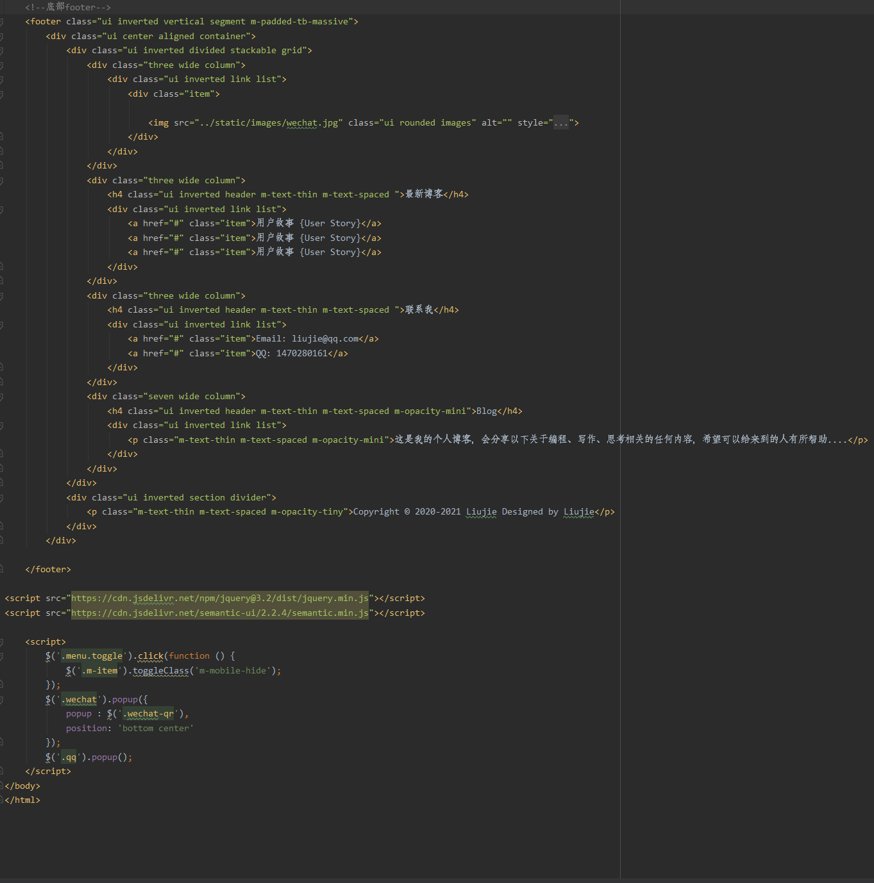Image resolution: width=874 pixels, height=883 pixels.
Task: Click the '.wechat-qr' selector string
Action: [148, 713]
